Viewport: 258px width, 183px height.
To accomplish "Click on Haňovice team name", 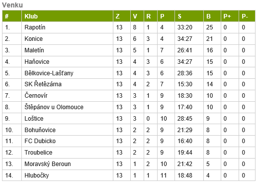I will (x=37, y=62).
